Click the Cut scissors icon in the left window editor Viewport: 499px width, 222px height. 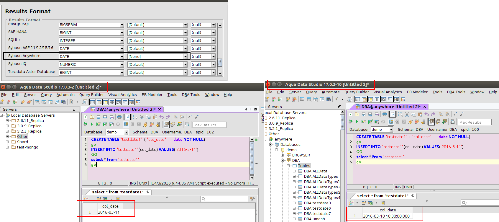point(142,117)
